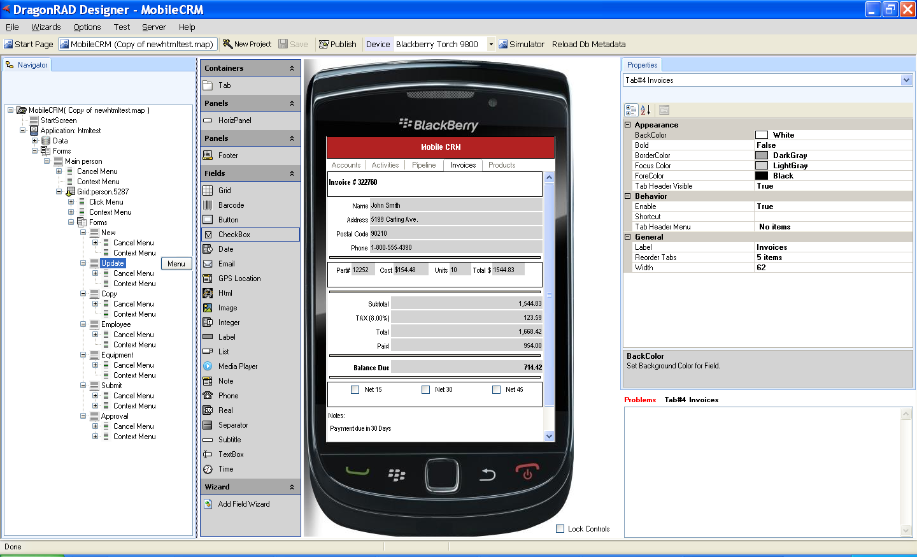Select the Barcode field icon

click(x=208, y=205)
